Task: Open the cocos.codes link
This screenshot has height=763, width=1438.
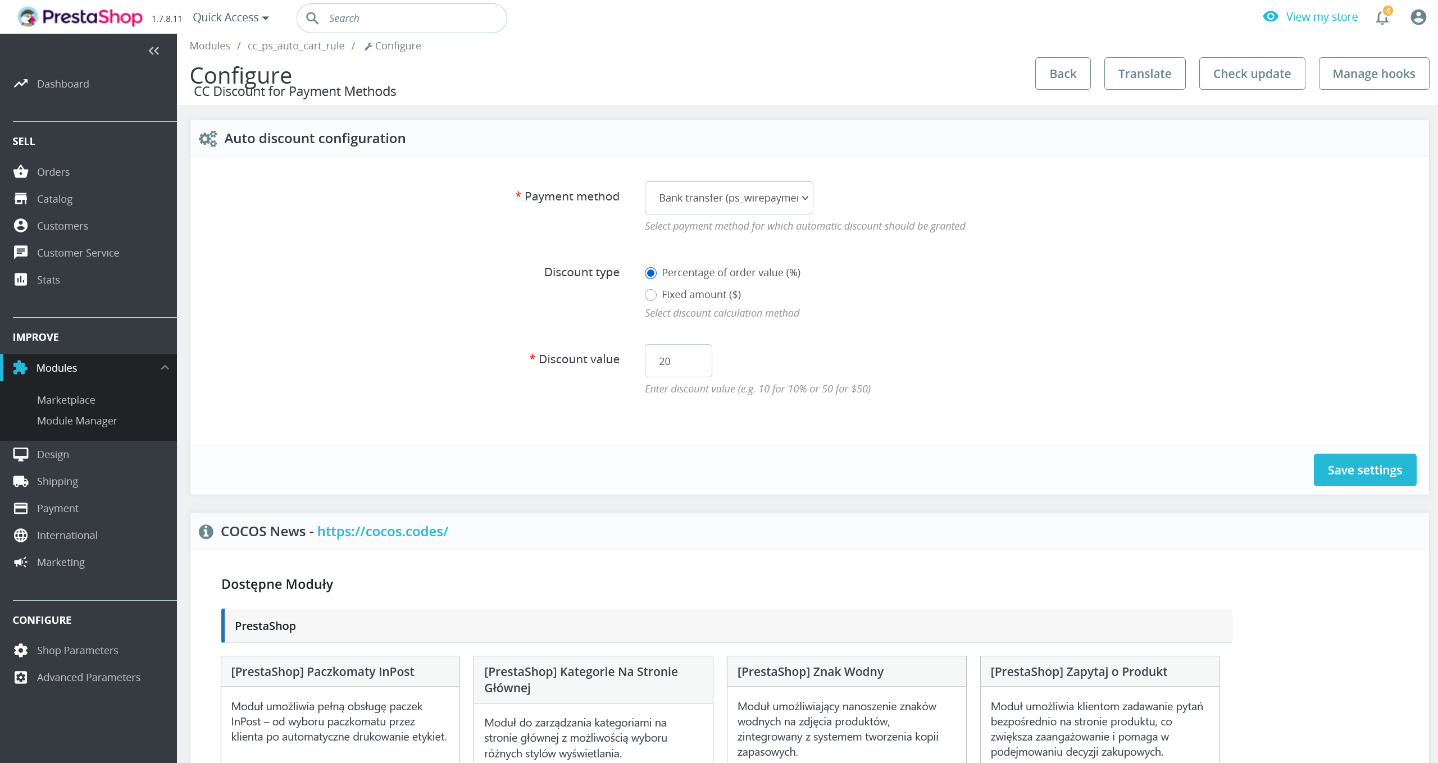Action: click(x=383, y=531)
